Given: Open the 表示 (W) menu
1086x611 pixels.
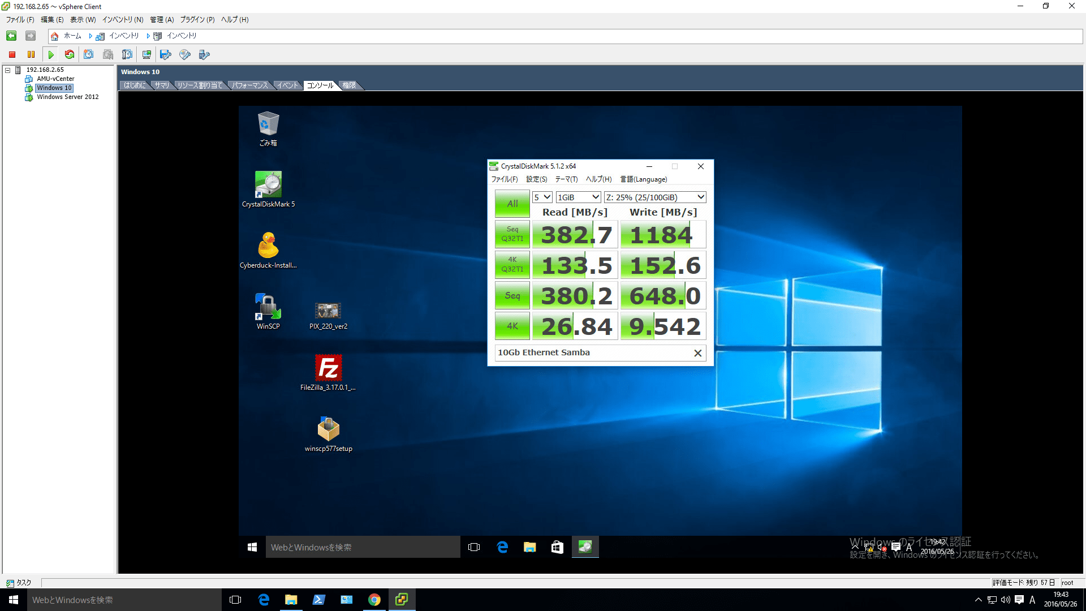Looking at the screenshot, I should coord(83,20).
